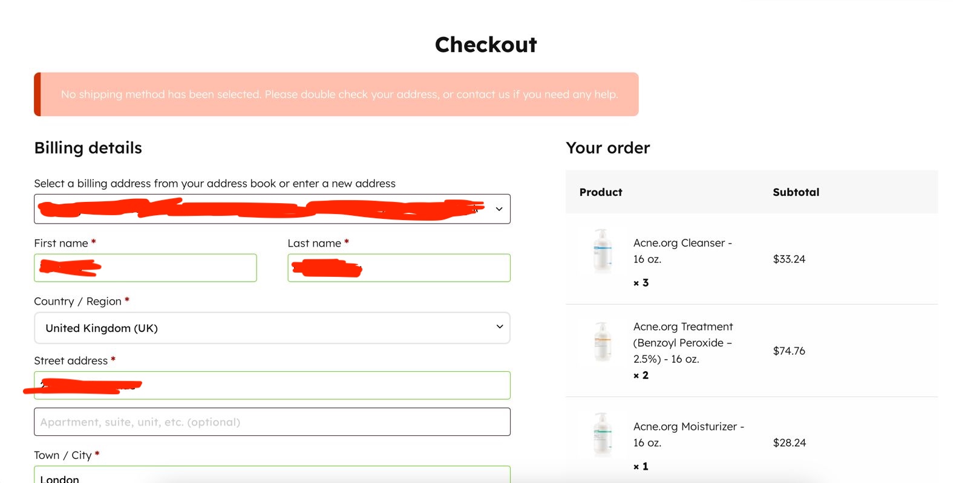The image size is (968, 483).
Task: Focus the First name input field
Action: (145, 268)
